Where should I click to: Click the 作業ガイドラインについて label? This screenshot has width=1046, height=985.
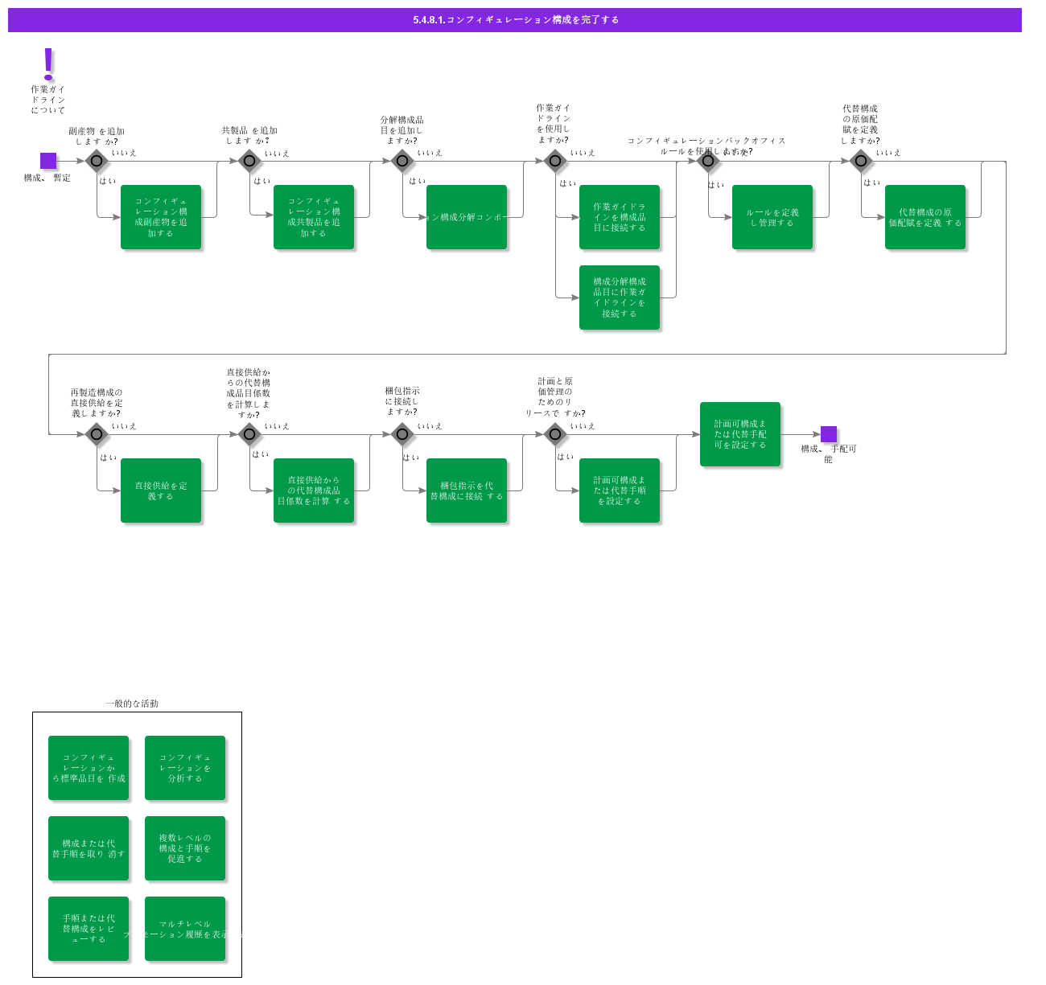coord(48,100)
